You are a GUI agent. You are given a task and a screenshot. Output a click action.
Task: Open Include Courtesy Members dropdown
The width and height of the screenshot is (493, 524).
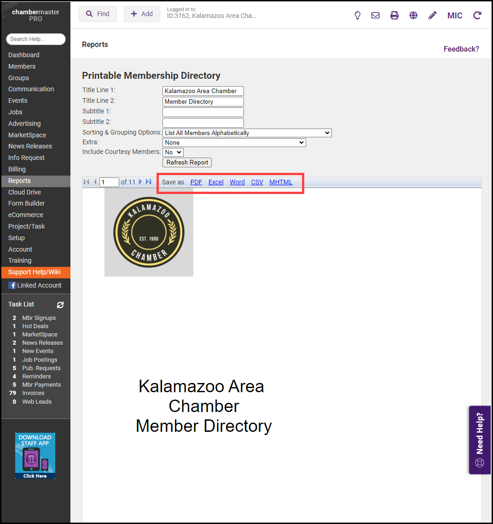[173, 152]
